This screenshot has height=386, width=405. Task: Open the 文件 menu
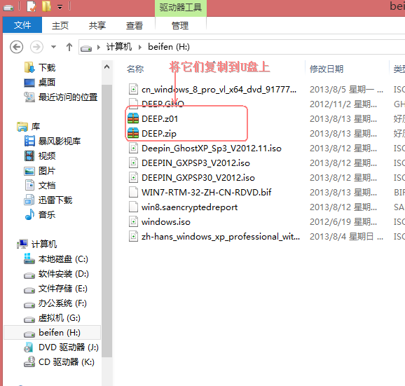point(22,25)
